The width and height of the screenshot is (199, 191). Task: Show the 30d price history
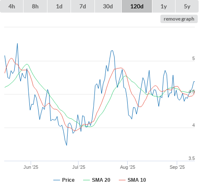[x=108, y=6]
